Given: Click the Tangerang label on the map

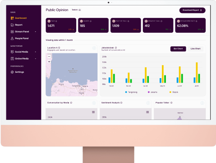Looking at the screenshot, I should (x=76, y=86).
